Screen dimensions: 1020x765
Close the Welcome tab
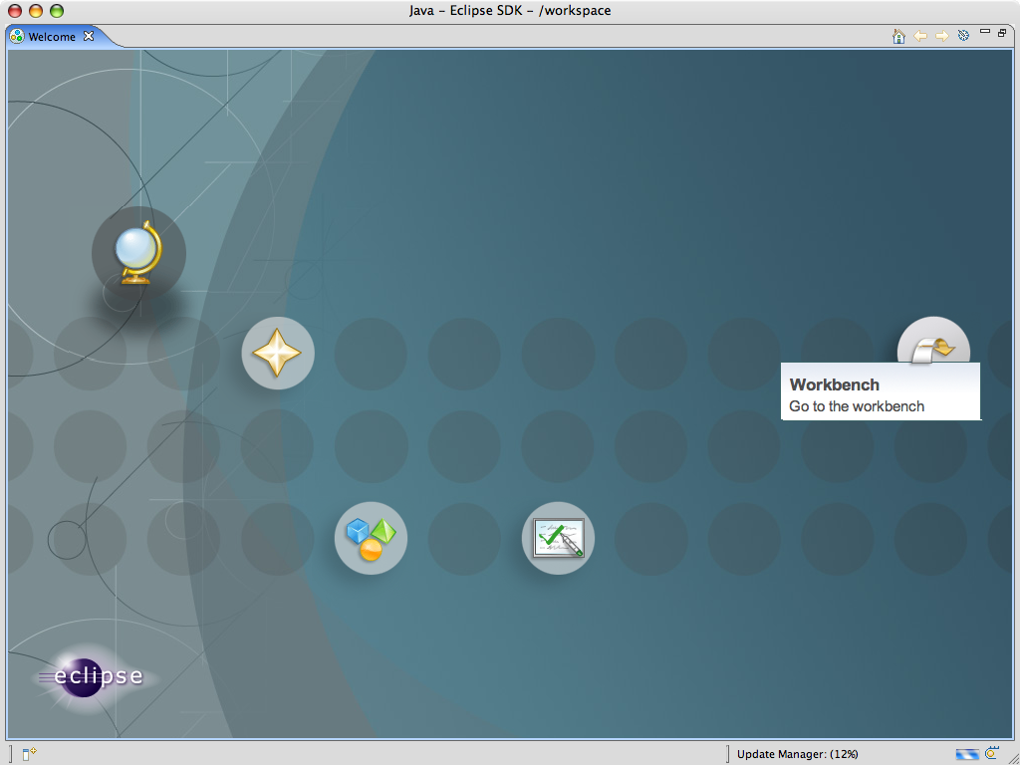coord(89,36)
